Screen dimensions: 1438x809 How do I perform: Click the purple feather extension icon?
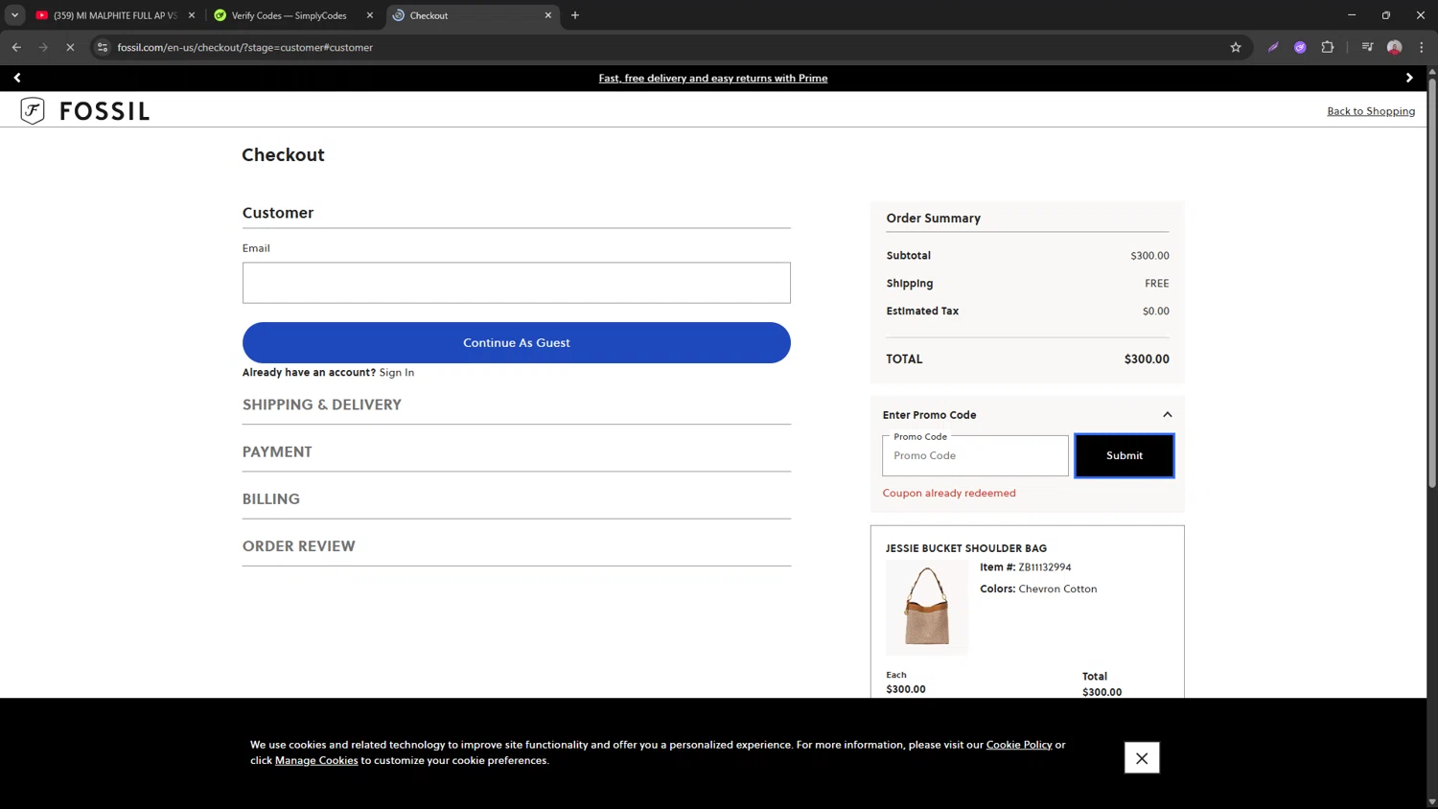1273,47
